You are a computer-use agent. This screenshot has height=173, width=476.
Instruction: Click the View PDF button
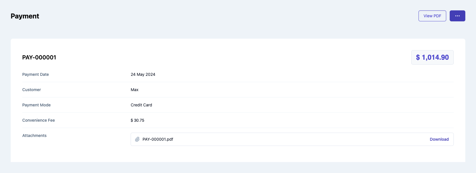(432, 16)
